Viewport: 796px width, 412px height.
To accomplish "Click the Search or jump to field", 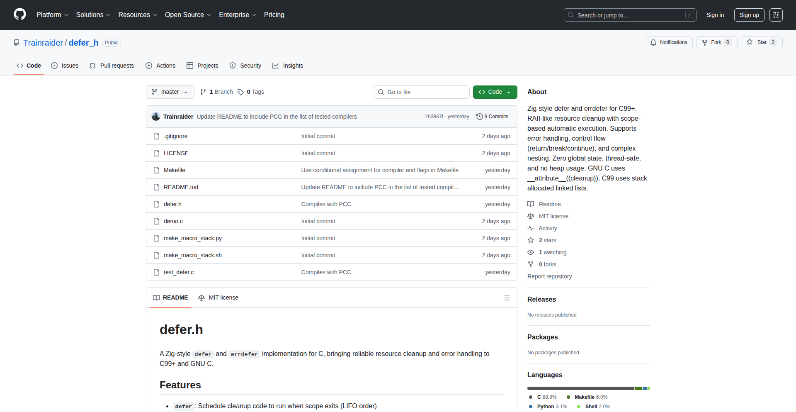I will click(630, 15).
